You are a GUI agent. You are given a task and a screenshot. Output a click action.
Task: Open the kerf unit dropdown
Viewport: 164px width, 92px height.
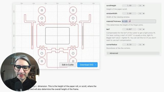(x=141, y=29)
